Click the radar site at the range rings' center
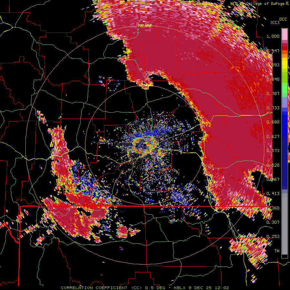Image resolution: width=290 pixels, height=290 pixels. point(145,145)
